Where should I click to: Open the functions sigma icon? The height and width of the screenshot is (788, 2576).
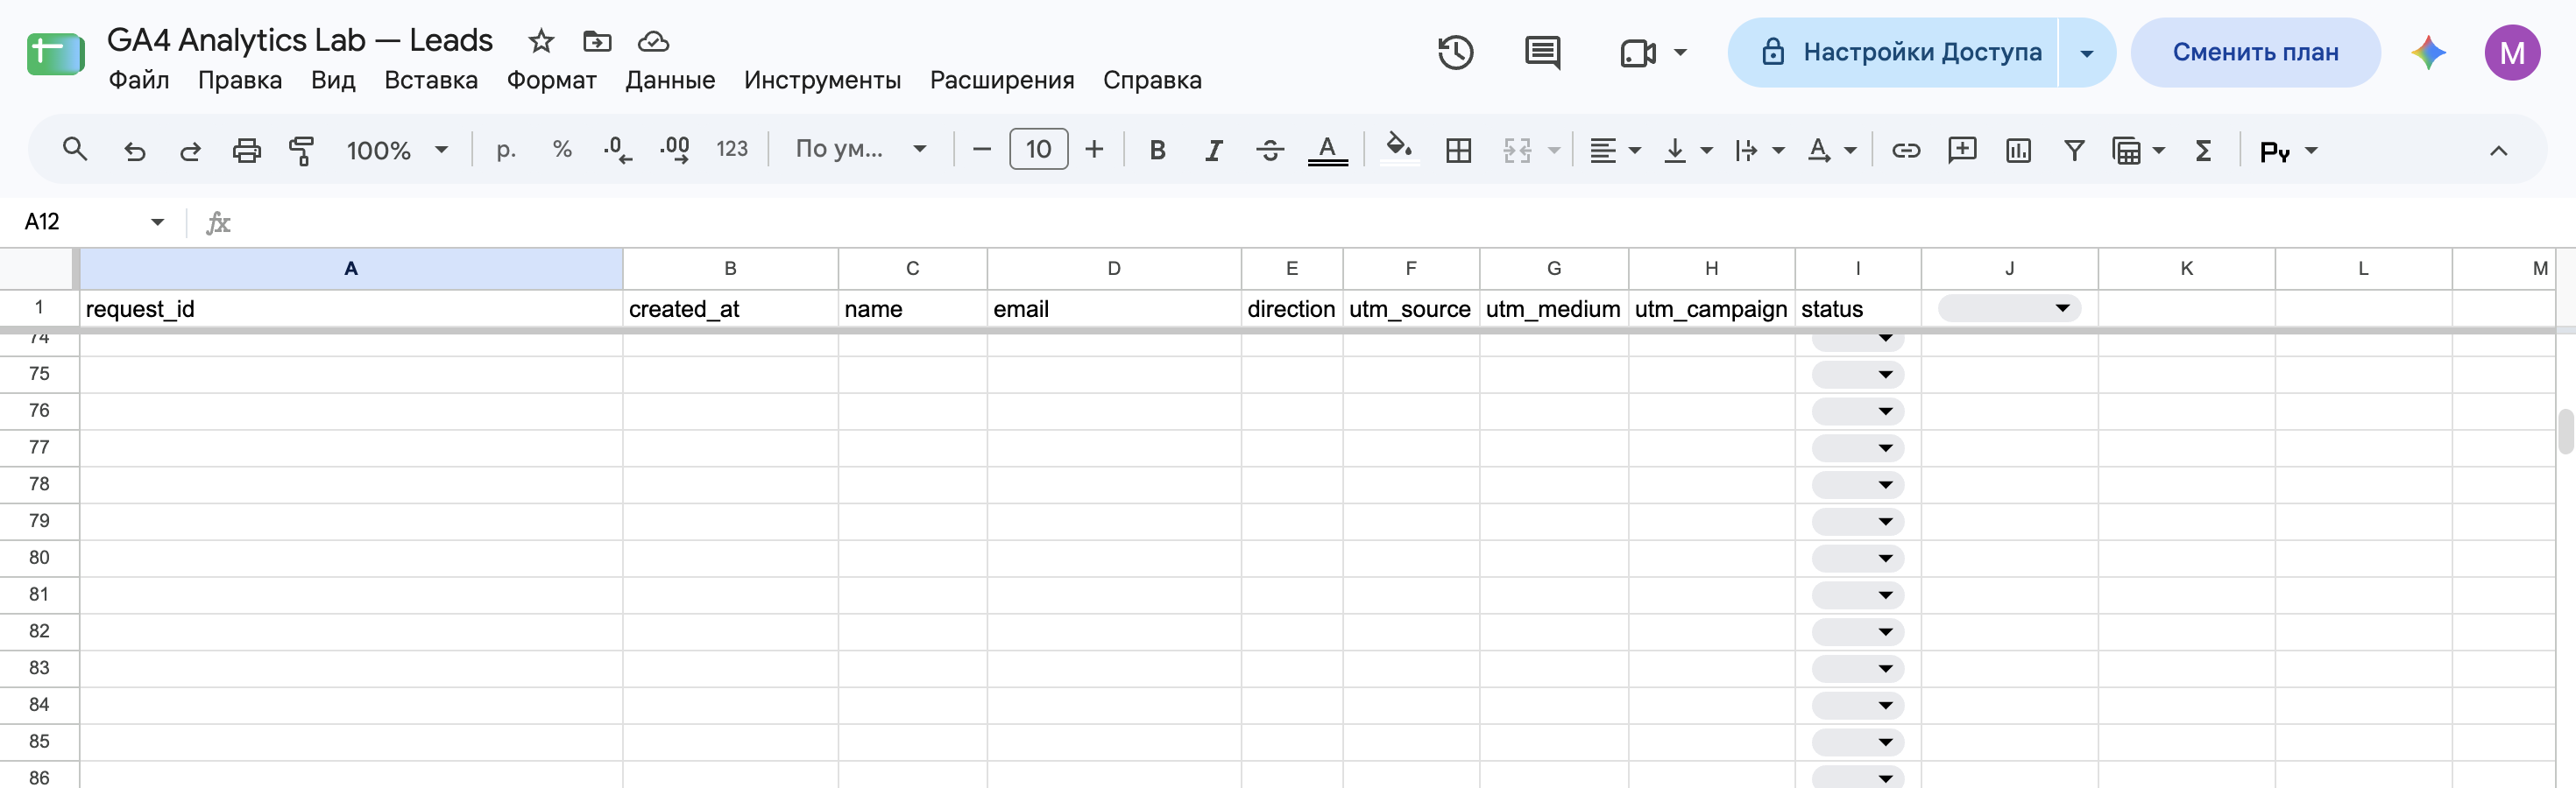point(2202,150)
